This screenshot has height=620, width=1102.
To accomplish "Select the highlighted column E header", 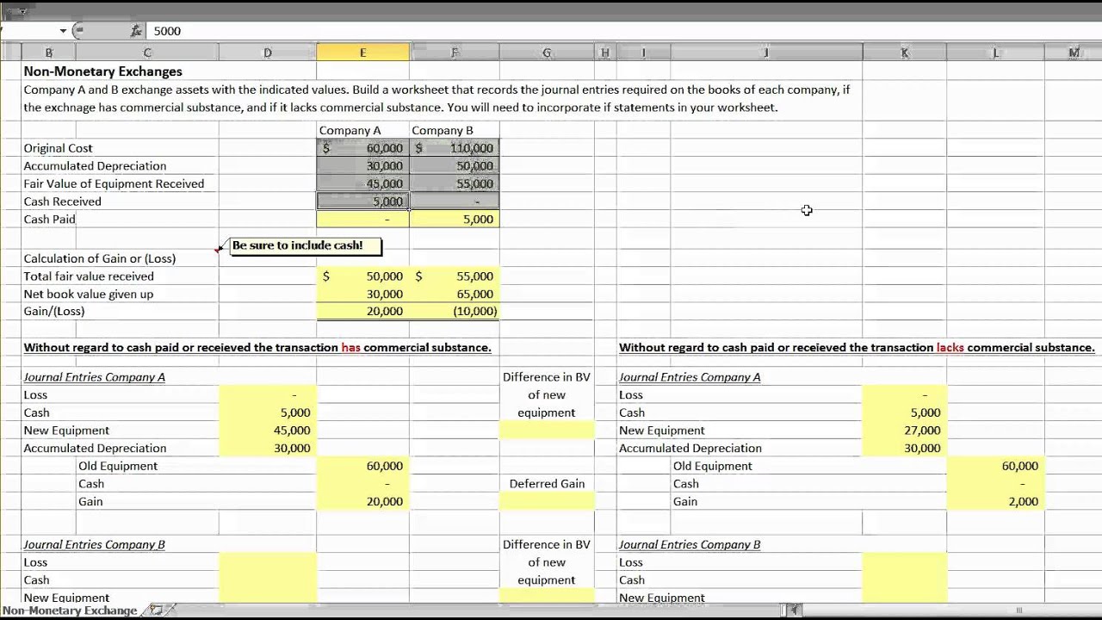I will tap(362, 53).
